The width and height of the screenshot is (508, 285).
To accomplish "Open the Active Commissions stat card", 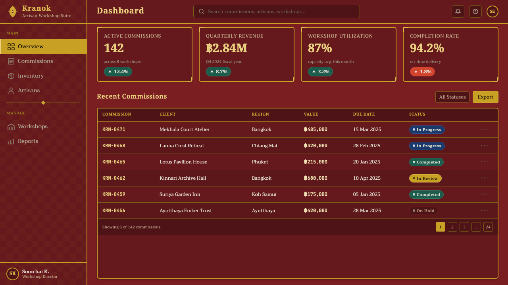I will tap(145, 54).
